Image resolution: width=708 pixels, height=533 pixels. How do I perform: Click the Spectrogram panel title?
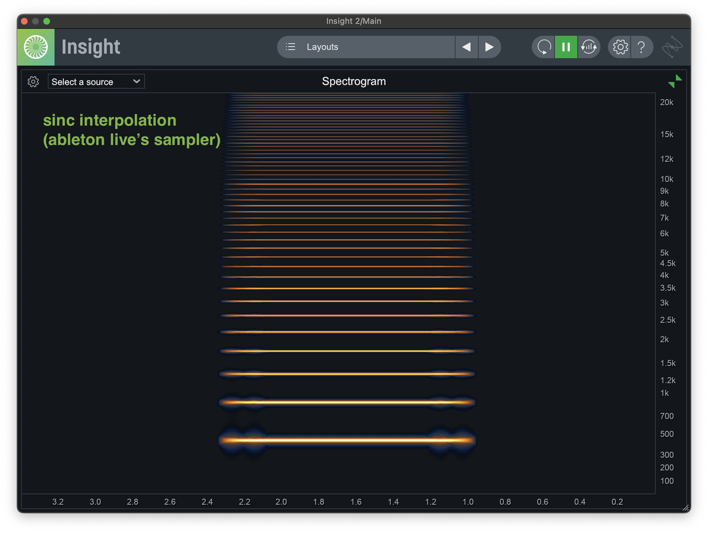point(354,81)
